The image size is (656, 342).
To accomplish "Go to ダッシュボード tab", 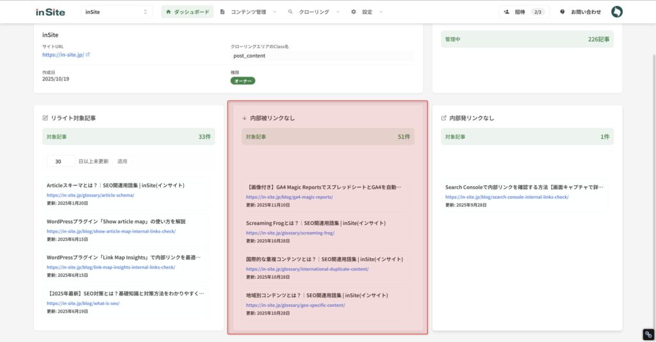I will click(188, 12).
